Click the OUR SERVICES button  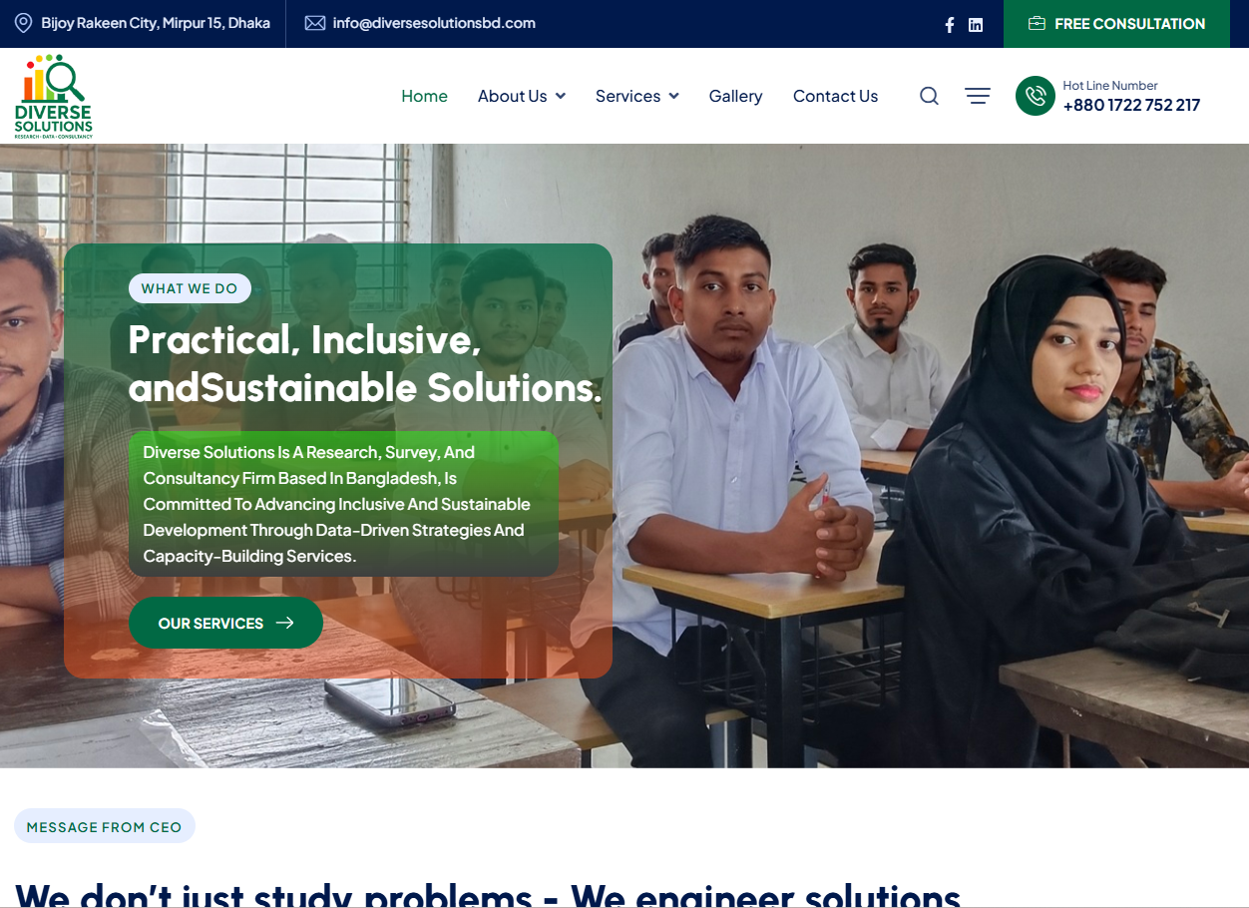click(225, 623)
